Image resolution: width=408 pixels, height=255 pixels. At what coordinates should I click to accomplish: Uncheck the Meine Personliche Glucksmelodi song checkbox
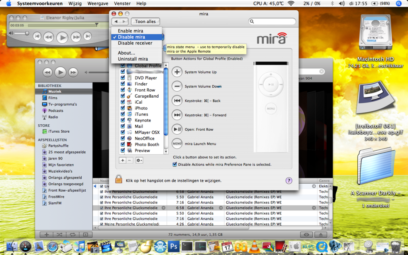(x=102, y=224)
